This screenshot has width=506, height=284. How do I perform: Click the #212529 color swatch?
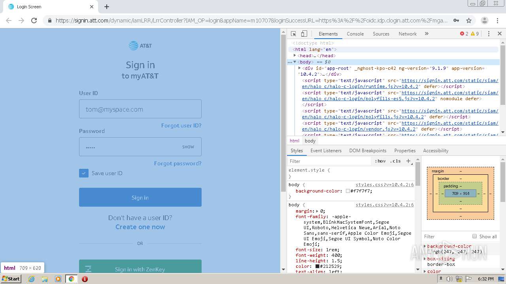point(317,266)
